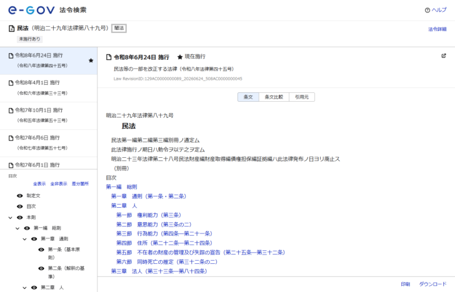Open link 第二節 意思能力(第三条の二)
Screen dimensions: 455x292
154,225
